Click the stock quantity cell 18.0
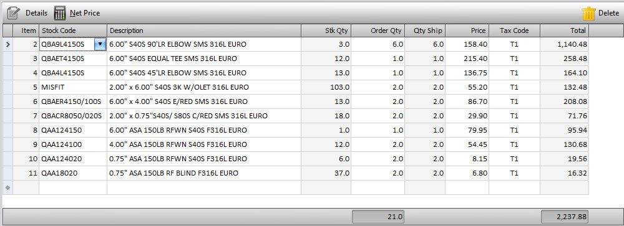The height and width of the screenshot is (226, 624). click(x=326, y=116)
